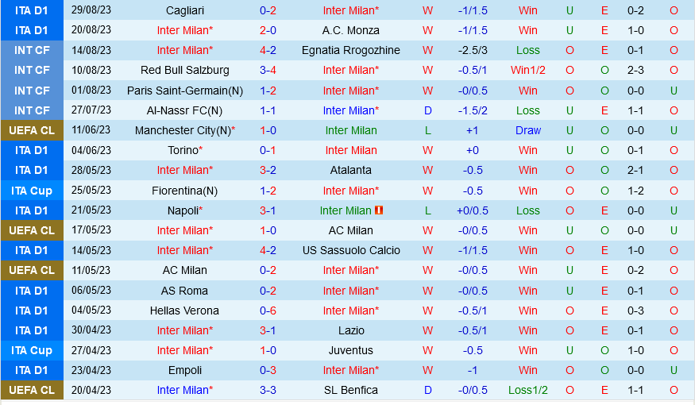Image resolution: width=695 pixels, height=405 pixels.
Task: Click Manchester City(N) team name
Action: click(x=182, y=130)
